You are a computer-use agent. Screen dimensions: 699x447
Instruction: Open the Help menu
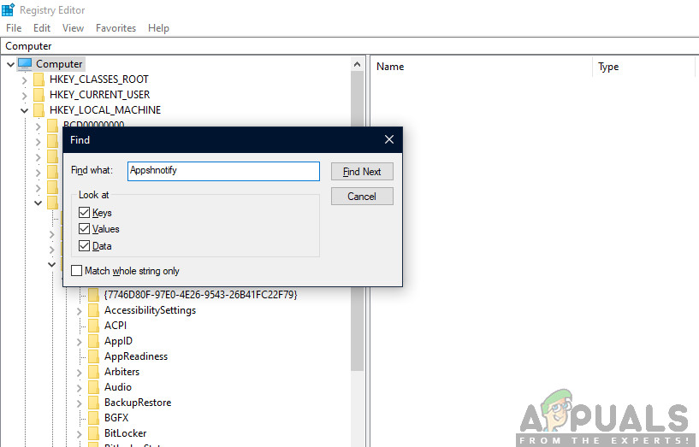tap(158, 28)
